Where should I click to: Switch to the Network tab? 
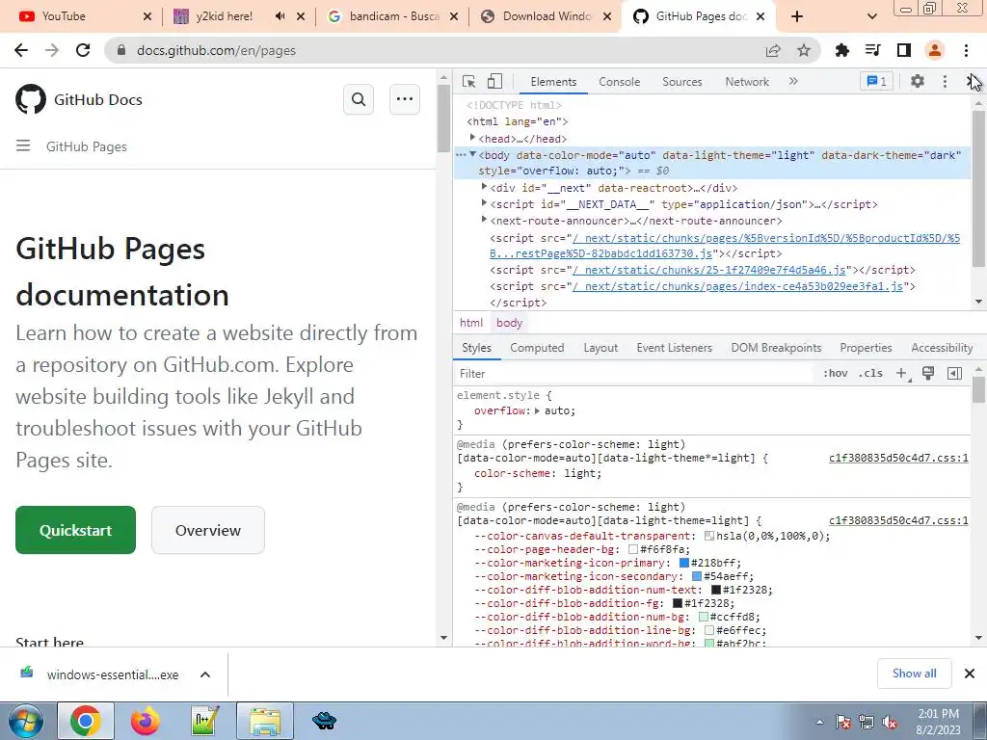[747, 81]
